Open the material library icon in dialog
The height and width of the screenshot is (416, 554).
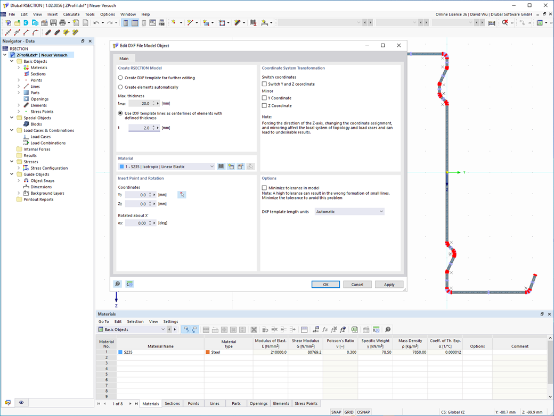coord(221,166)
